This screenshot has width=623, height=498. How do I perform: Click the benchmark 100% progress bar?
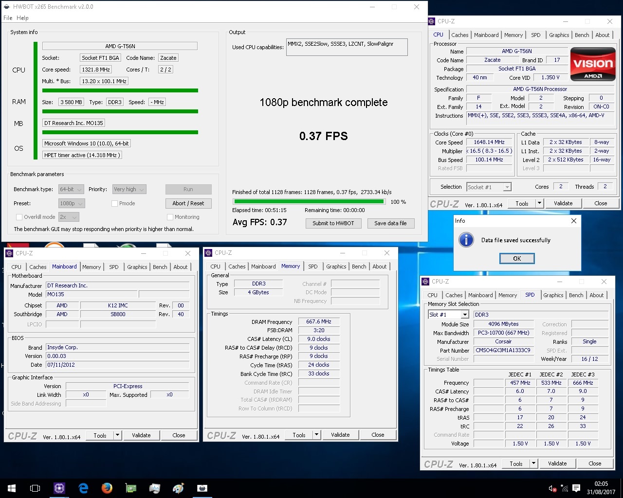[x=309, y=202]
